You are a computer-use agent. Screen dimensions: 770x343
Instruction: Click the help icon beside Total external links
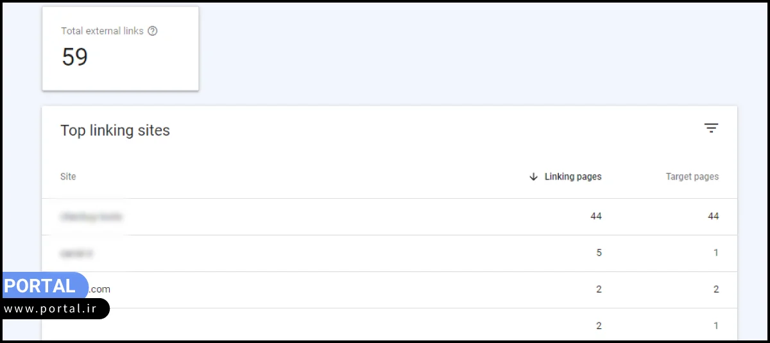click(x=153, y=31)
